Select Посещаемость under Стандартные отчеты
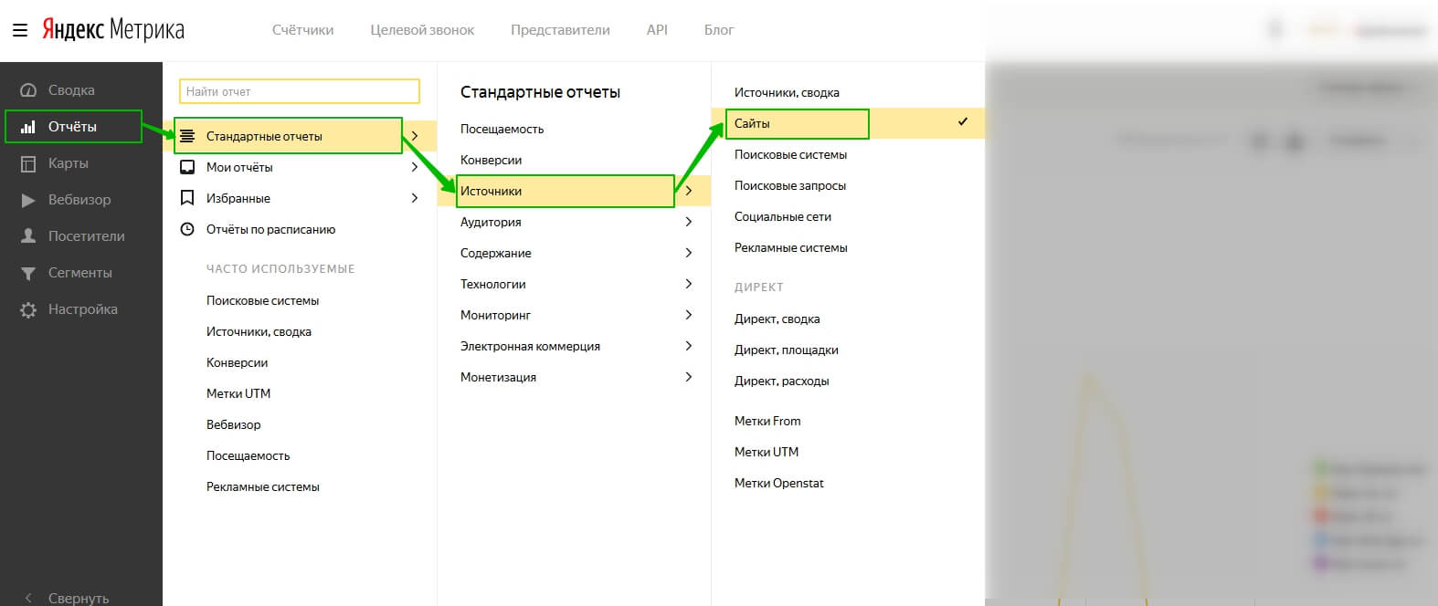1438x606 pixels. tap(502, 129)
